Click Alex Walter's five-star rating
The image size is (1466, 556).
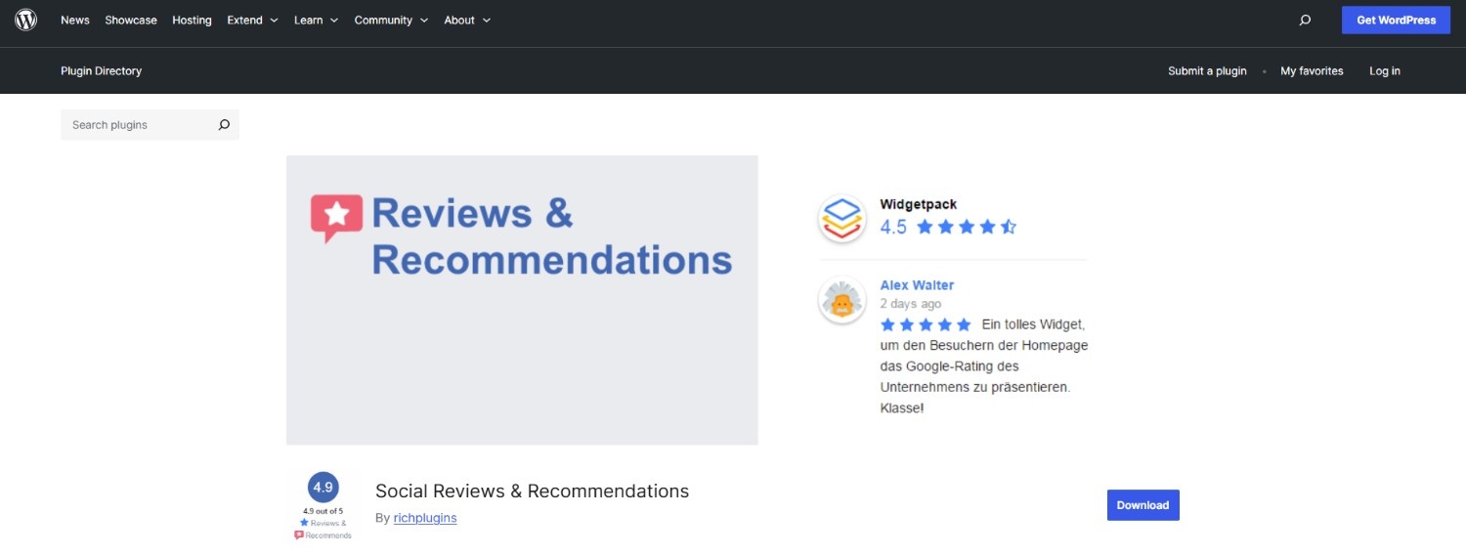point(926,324)
